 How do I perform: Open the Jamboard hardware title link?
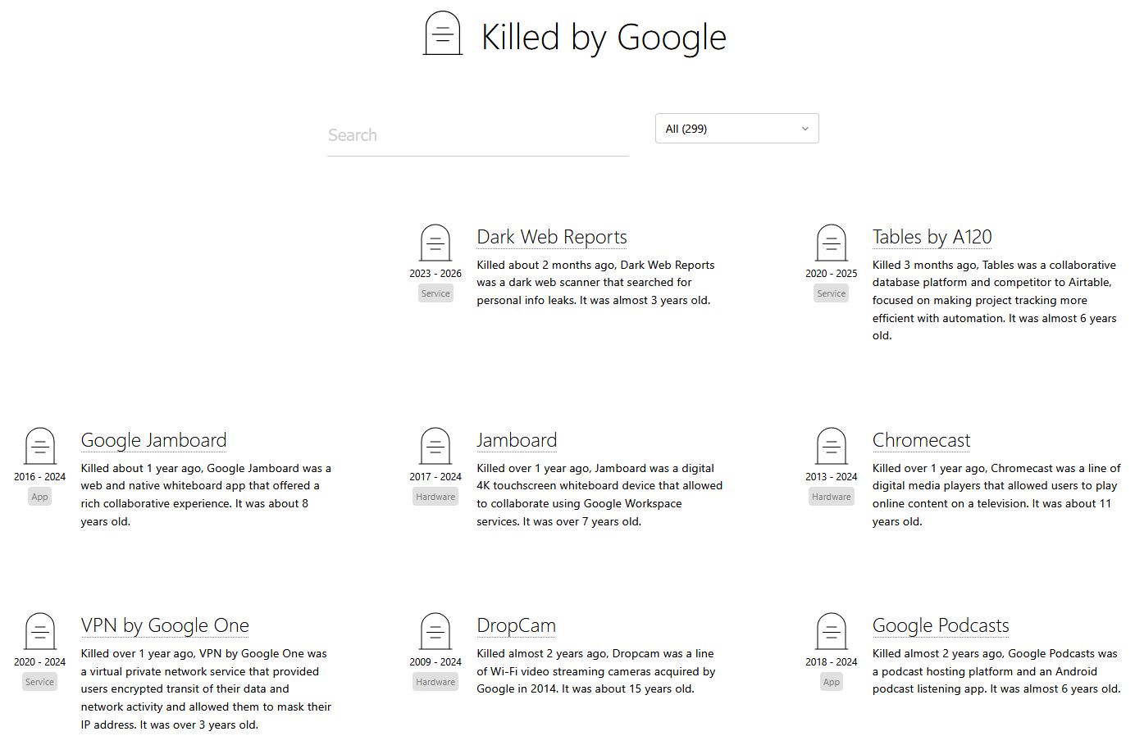tap(517, 440)
